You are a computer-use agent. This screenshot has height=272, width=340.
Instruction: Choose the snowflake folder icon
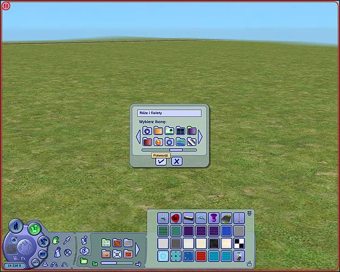(x=169, y=141)
